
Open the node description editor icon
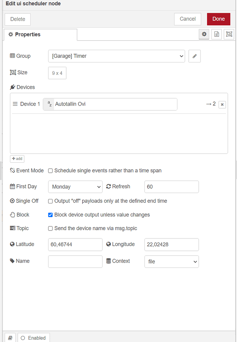(x=216, y=34)
